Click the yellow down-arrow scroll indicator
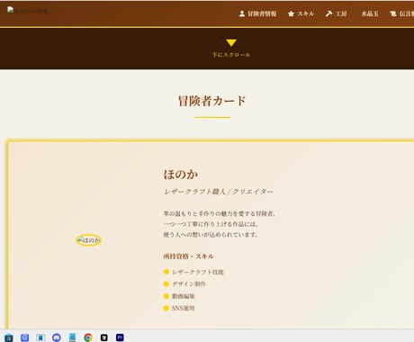Screen dimensions: 414x342 (231, 42)
